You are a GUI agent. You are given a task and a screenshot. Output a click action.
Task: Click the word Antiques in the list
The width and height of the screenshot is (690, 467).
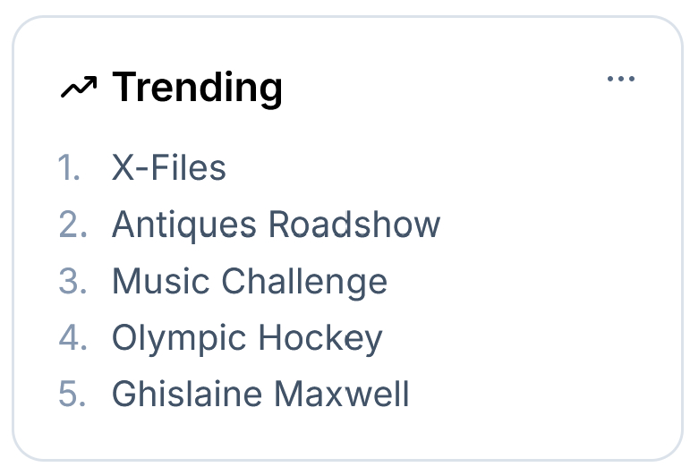[186, 225]
